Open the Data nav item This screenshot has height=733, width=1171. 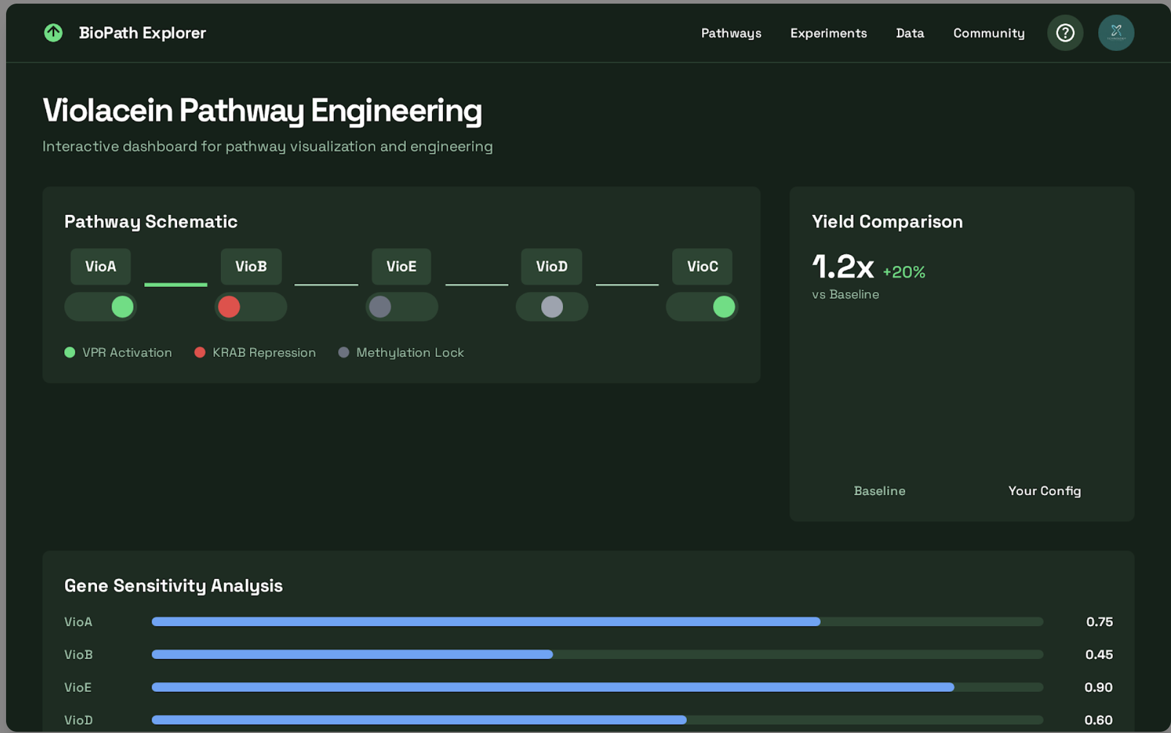[909, 33]
